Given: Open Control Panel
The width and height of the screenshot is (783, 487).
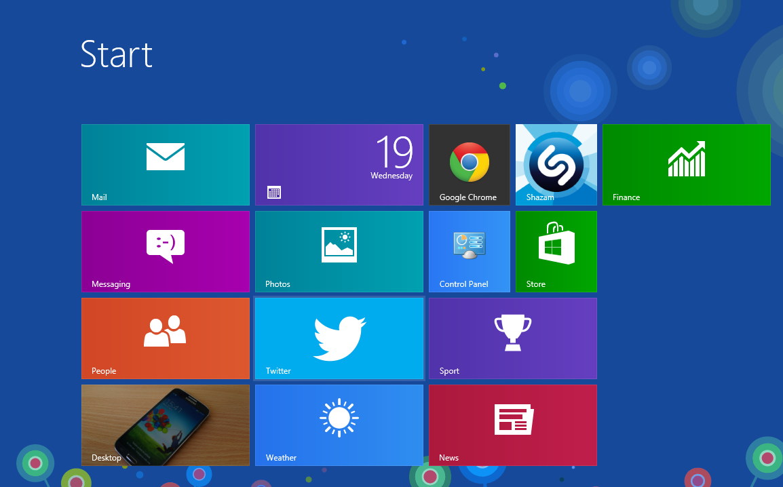Looking at the screenshot, I should pyautogui.click(x=469, y=252).
